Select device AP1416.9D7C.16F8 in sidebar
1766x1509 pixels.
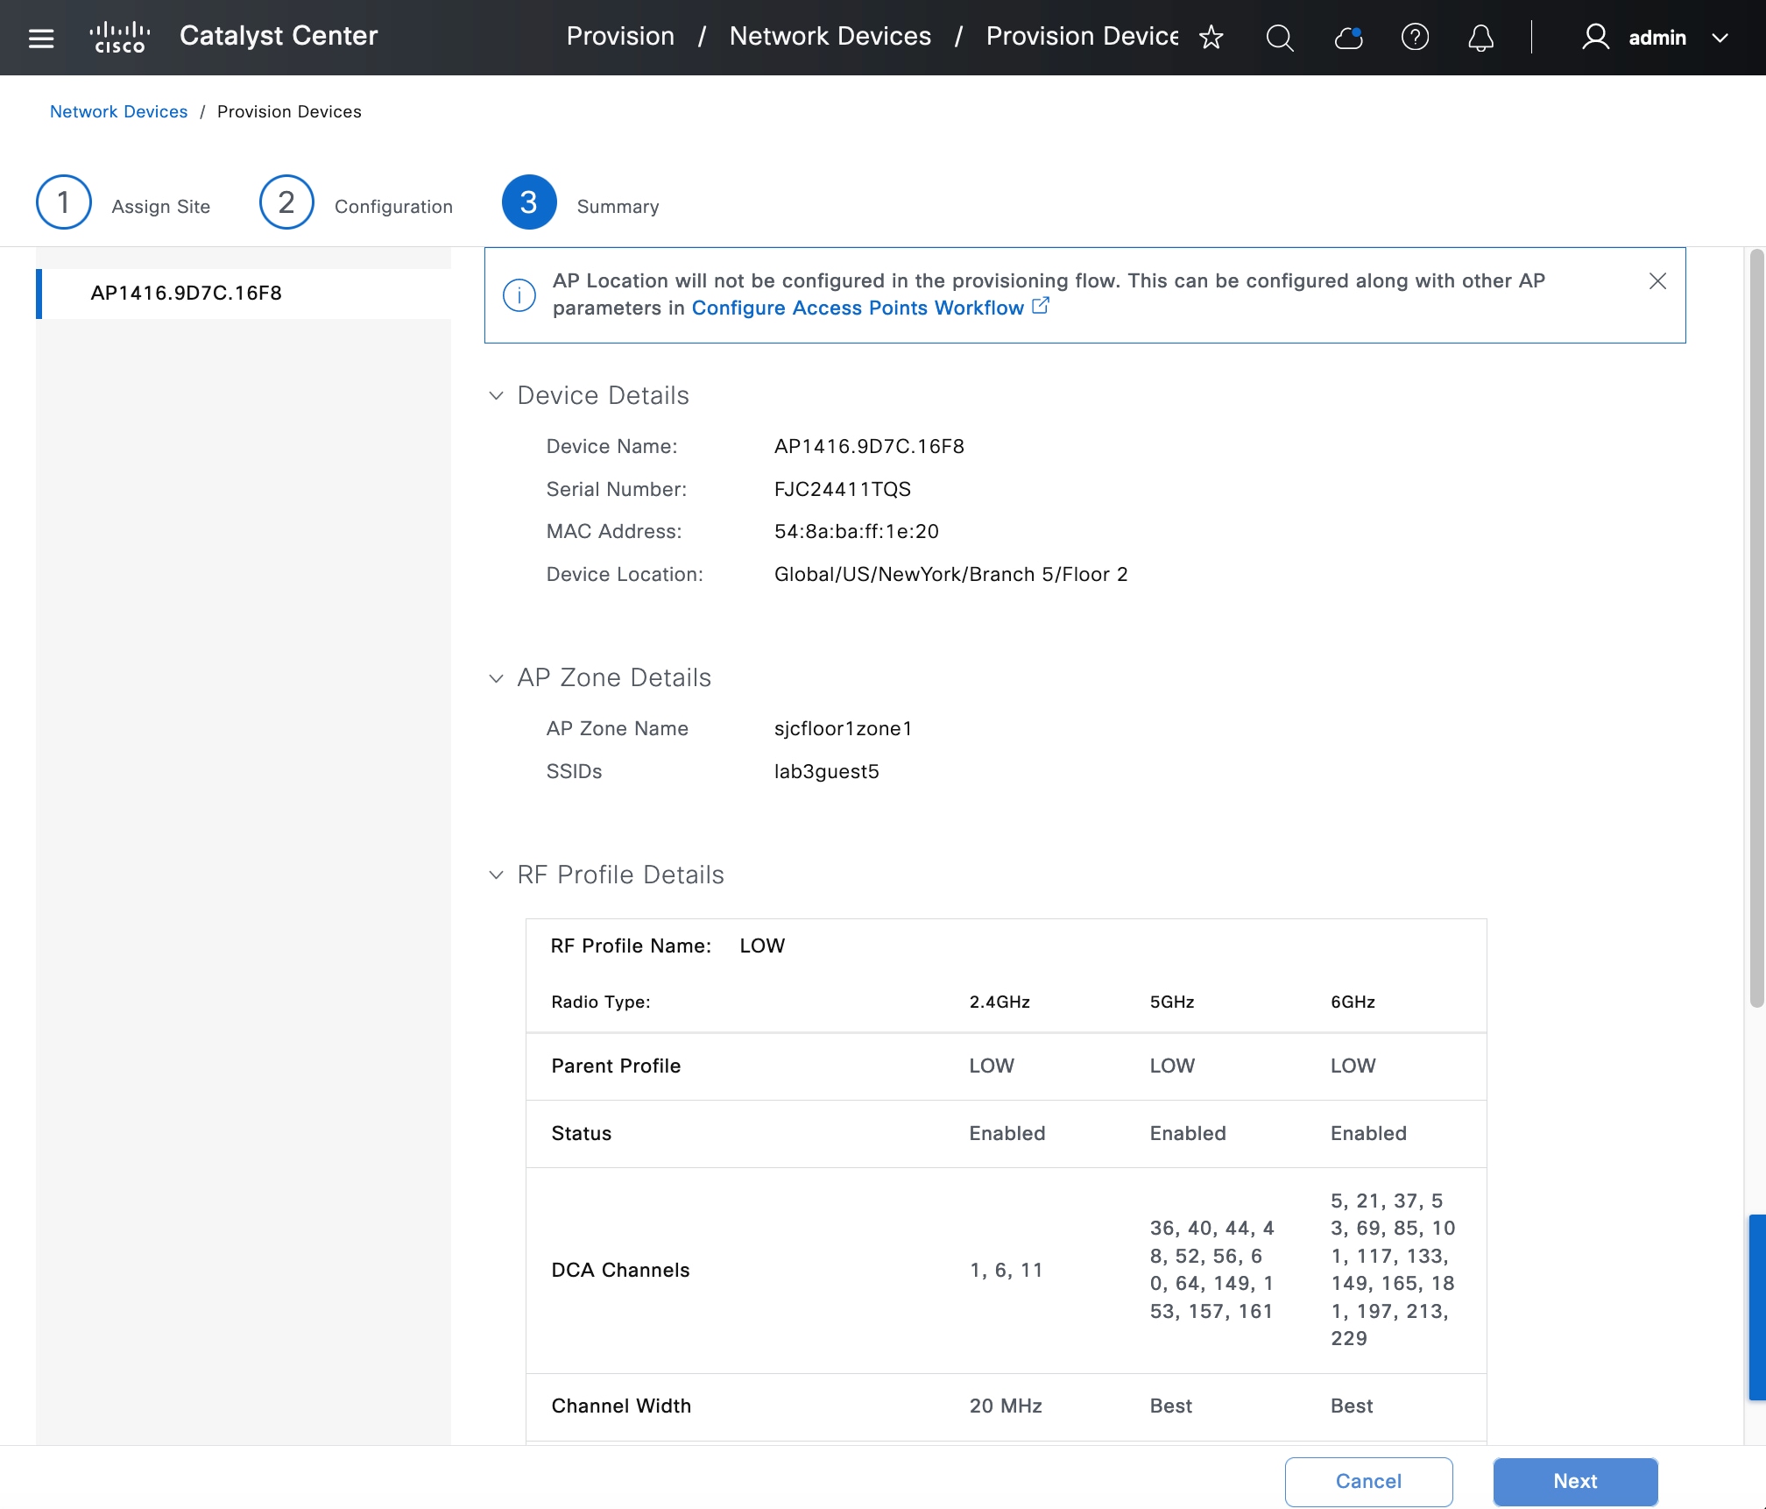[187, 294]
